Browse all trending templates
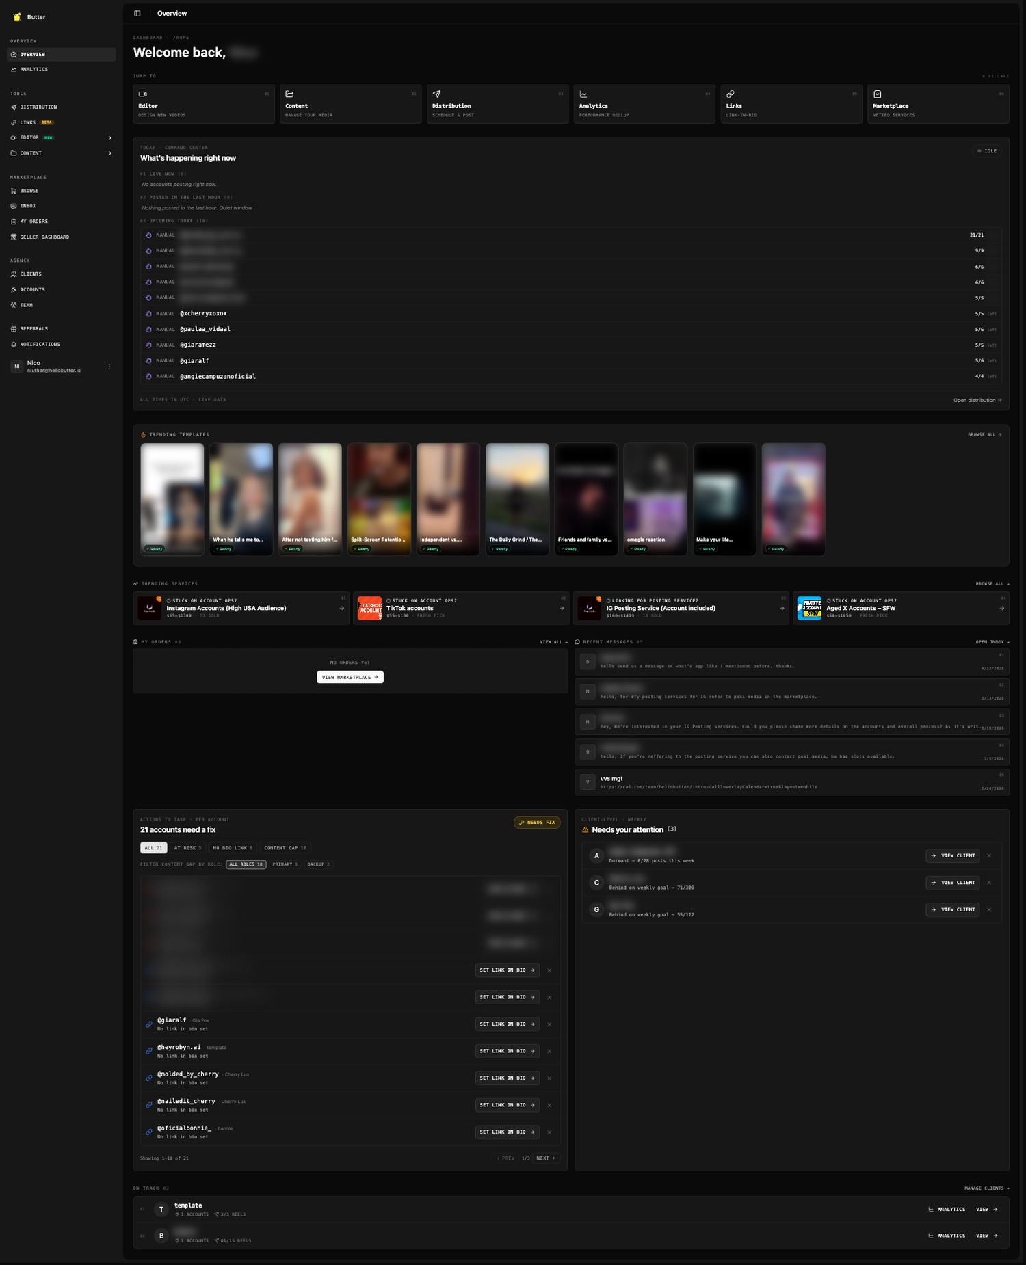This screenshot has height=1265, width=1026. pyautogui.click(x=985, y=435)
